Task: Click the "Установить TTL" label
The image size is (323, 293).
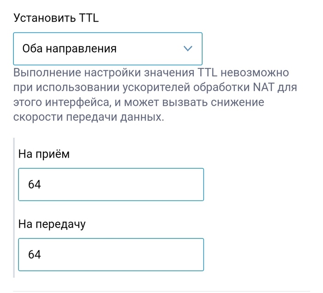Action: point(56,18)
